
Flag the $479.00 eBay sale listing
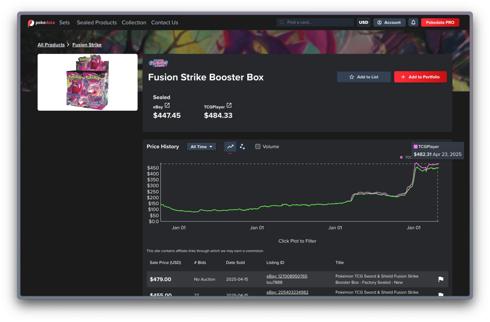click(441, 279)
